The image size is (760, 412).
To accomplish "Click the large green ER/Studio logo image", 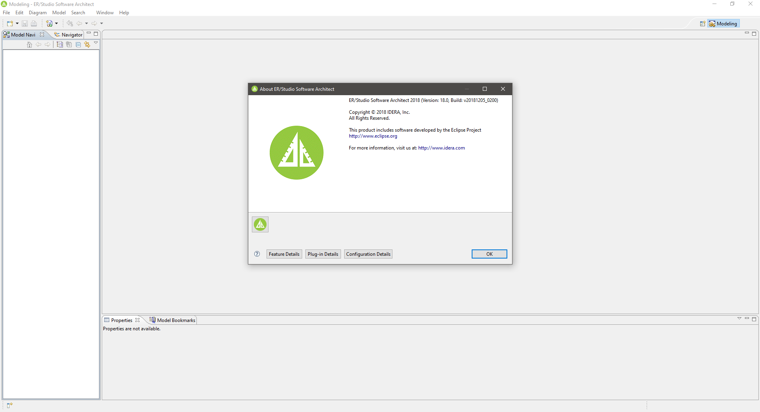I will tap(297, 153).
